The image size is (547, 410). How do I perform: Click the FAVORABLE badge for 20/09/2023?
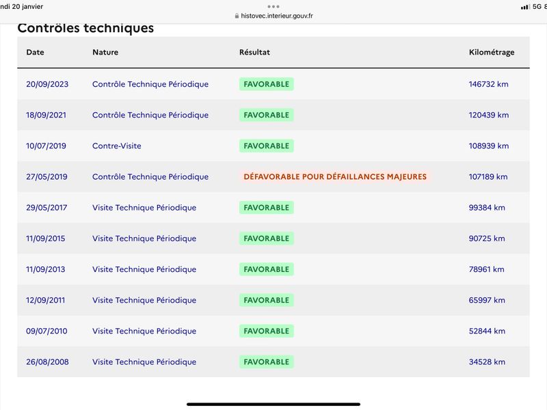(267, 84)
